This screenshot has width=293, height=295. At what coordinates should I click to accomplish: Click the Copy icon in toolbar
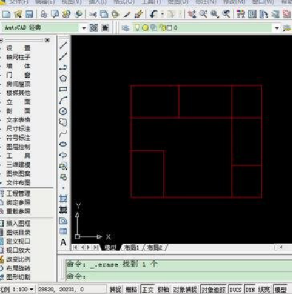pyautogui.click(x=104, y=14)
